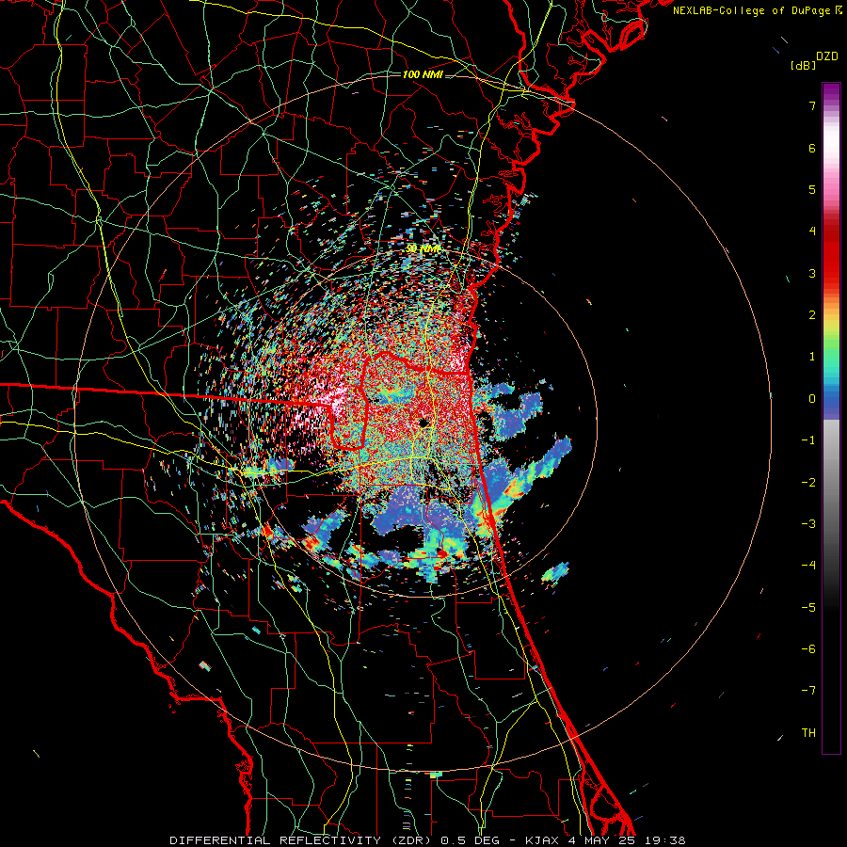Image resolution: width=847 pixels, height=847 pixels.
Task: Click the TH threshold label on scale
Action: [x=808, y=732]
